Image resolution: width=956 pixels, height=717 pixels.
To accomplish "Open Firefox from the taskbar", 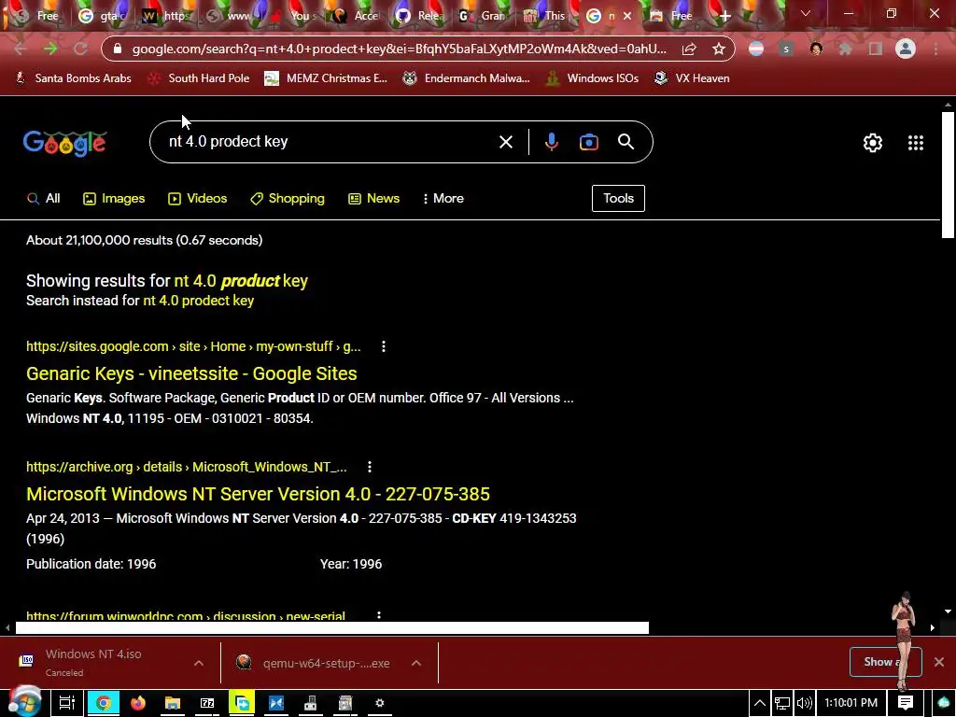I will tap(138, 703).
